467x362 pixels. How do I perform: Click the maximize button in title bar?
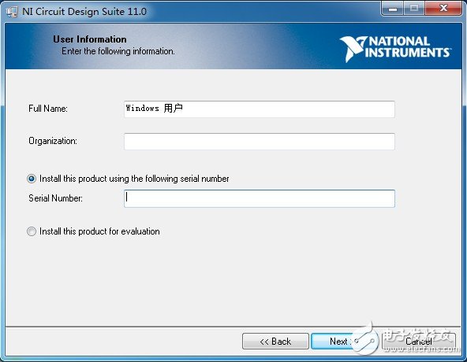click(x=414, y=9)
